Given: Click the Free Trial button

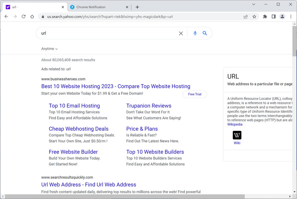Looking at the screenshot, I should (x=195, y=94).
